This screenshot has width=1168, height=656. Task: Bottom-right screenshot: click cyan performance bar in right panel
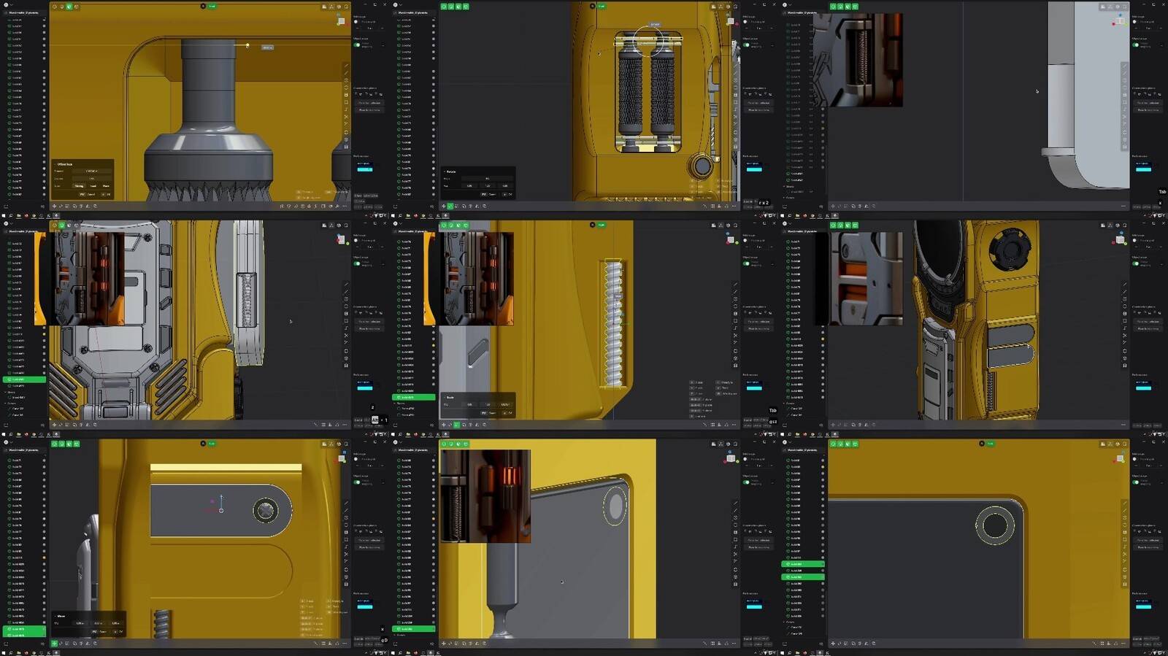(x=1143, y=606)
